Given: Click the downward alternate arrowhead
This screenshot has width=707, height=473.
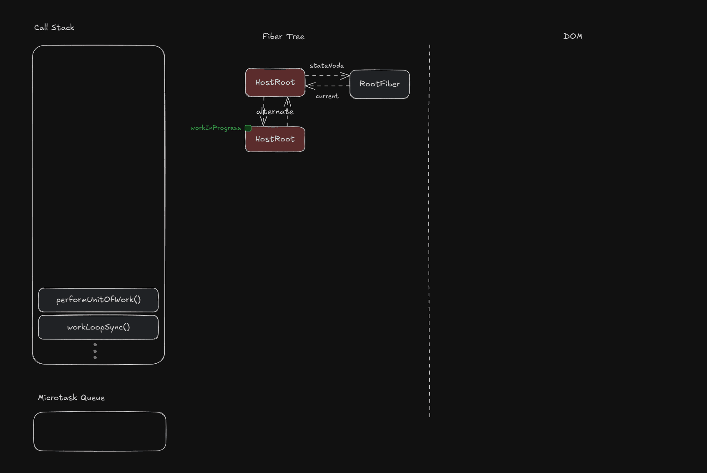Looking at the screenshot, I should point(264,121).
